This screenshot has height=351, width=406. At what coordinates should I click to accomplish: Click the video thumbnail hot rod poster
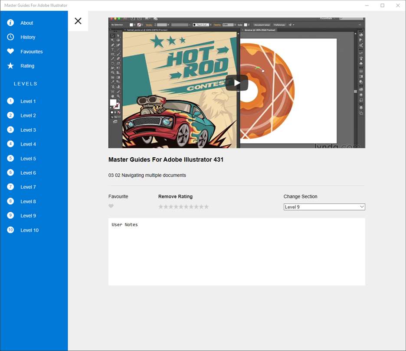point(180,90)
